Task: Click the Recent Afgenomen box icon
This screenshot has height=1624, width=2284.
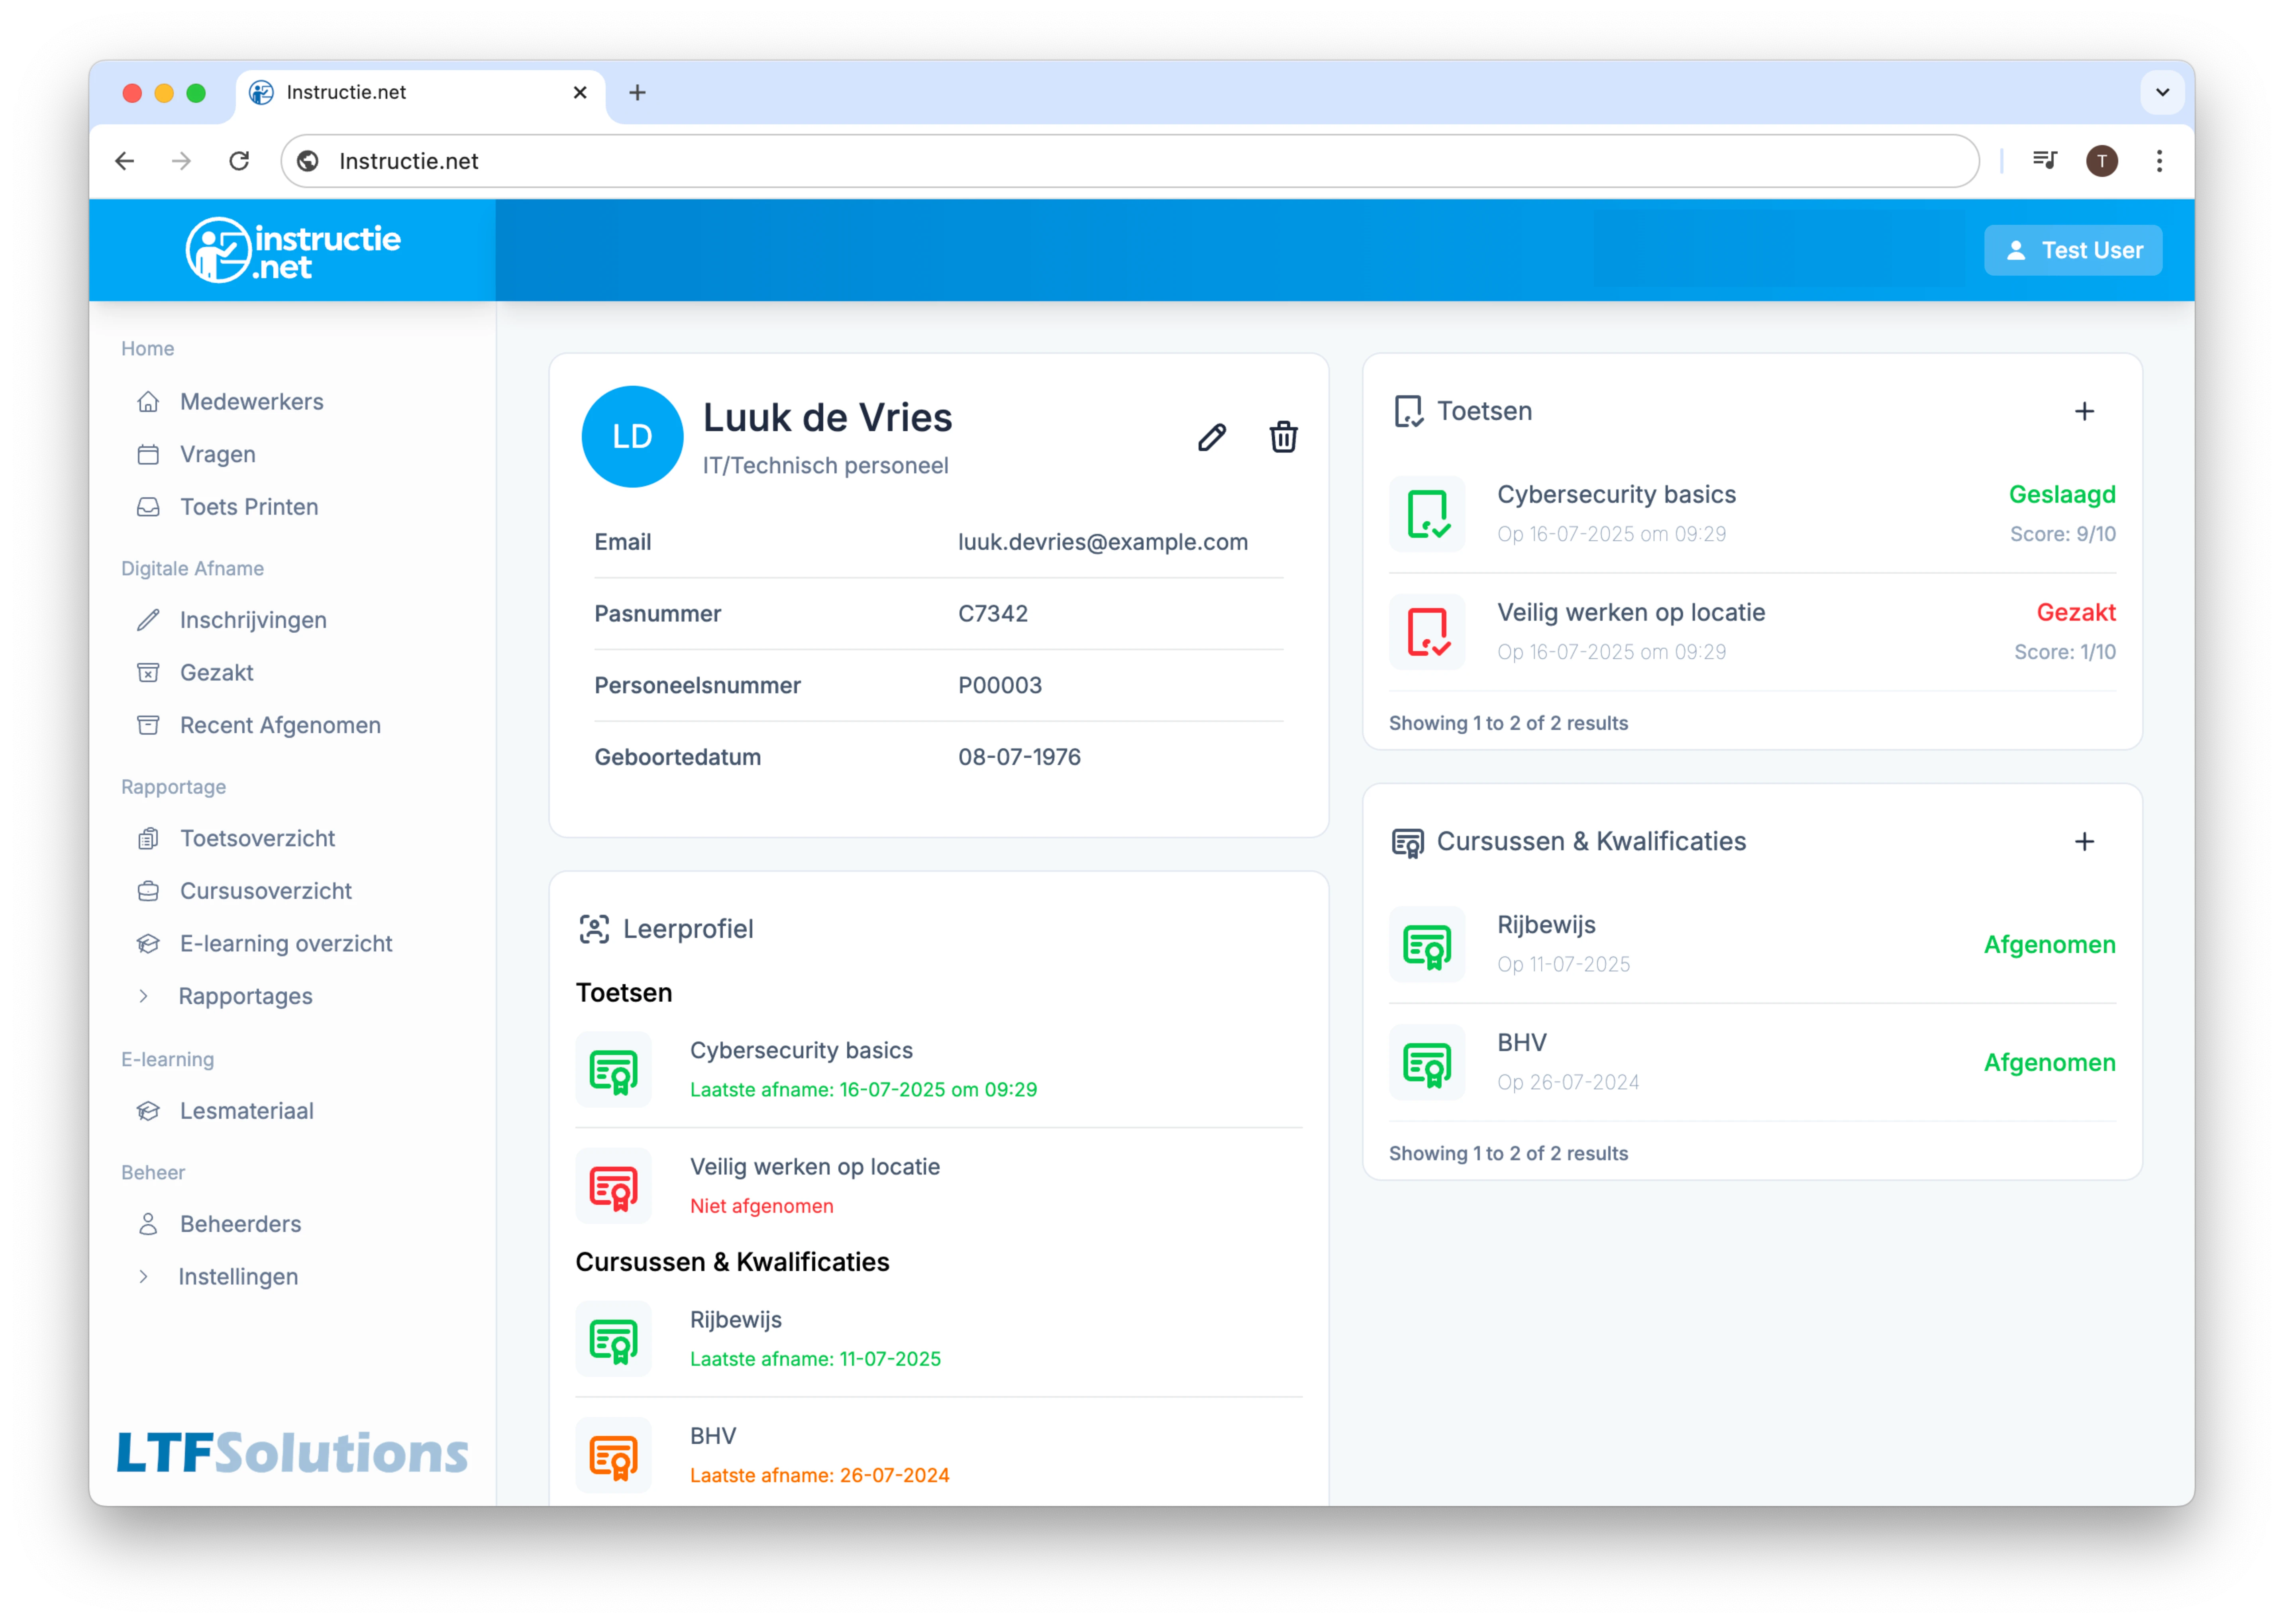Action: tap(148, 725)
